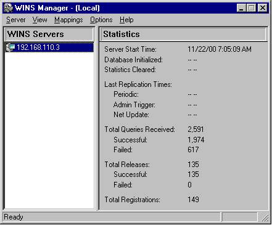Viewport: 272px width, 225px height.
Task: Click the Total Releases label
Action: tap(127, 165)
